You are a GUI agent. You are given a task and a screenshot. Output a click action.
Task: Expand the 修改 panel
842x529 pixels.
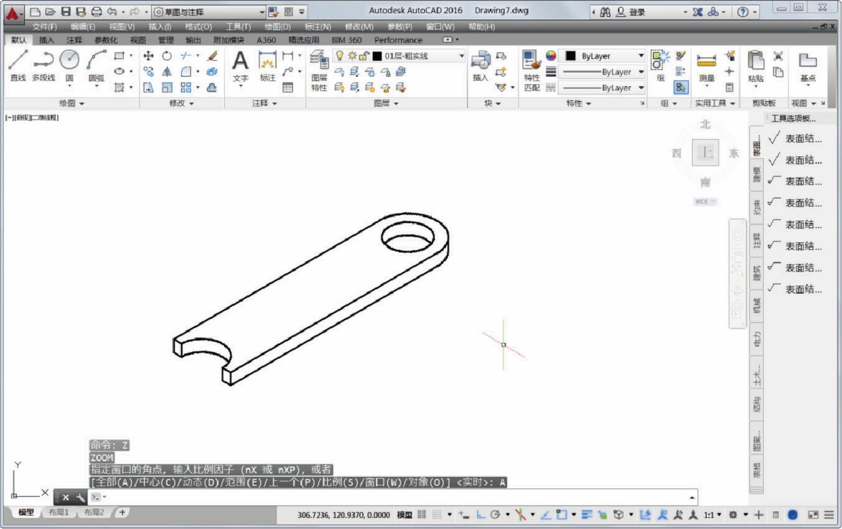(181, 103)
